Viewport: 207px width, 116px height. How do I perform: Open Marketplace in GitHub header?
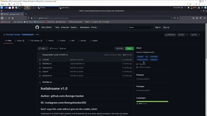pos(85,27)
